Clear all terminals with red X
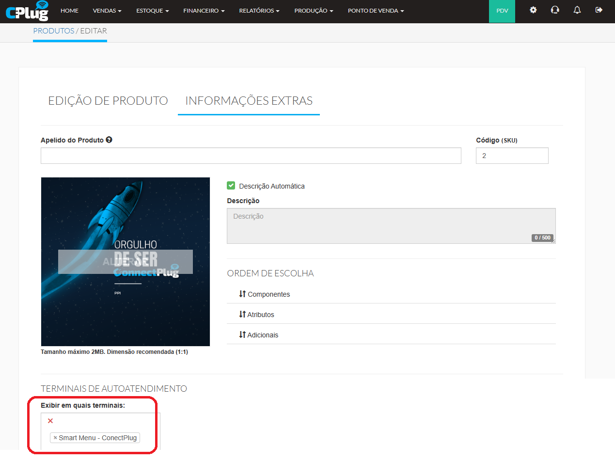Viewport: 615px width, 462px height. tap(50, 421)
